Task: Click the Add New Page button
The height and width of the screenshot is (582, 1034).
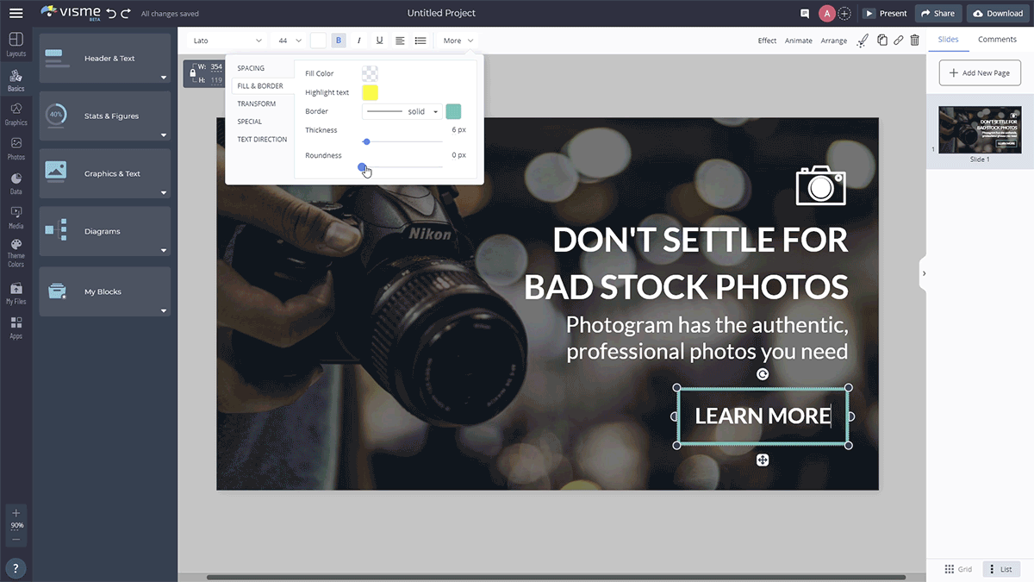Action: pos(980,72)
